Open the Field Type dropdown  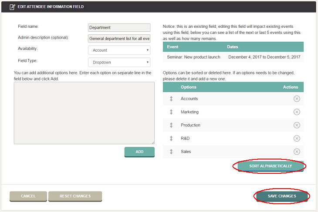[x=119, y=62]
